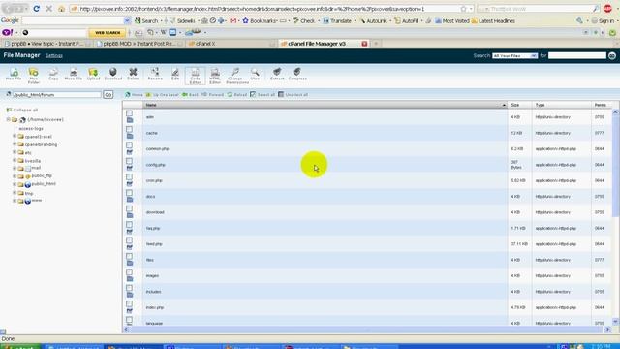Click the horizontal scrollbar under file list
620x349 pixels.
click(x=367, y=329)
